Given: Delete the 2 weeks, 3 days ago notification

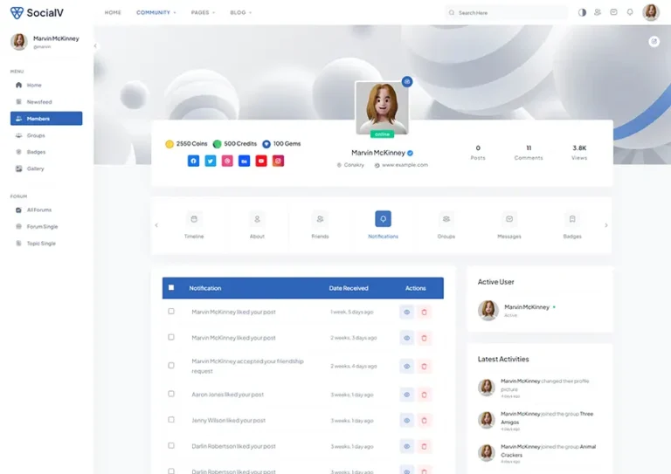Looking at the screenshot, I should [424, 338].
